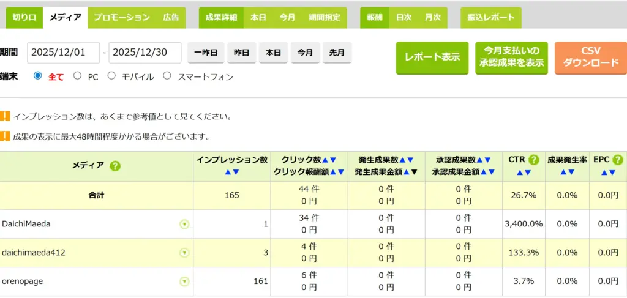
Task: Open the 振込レポート tab
Action: click(490, 18)
